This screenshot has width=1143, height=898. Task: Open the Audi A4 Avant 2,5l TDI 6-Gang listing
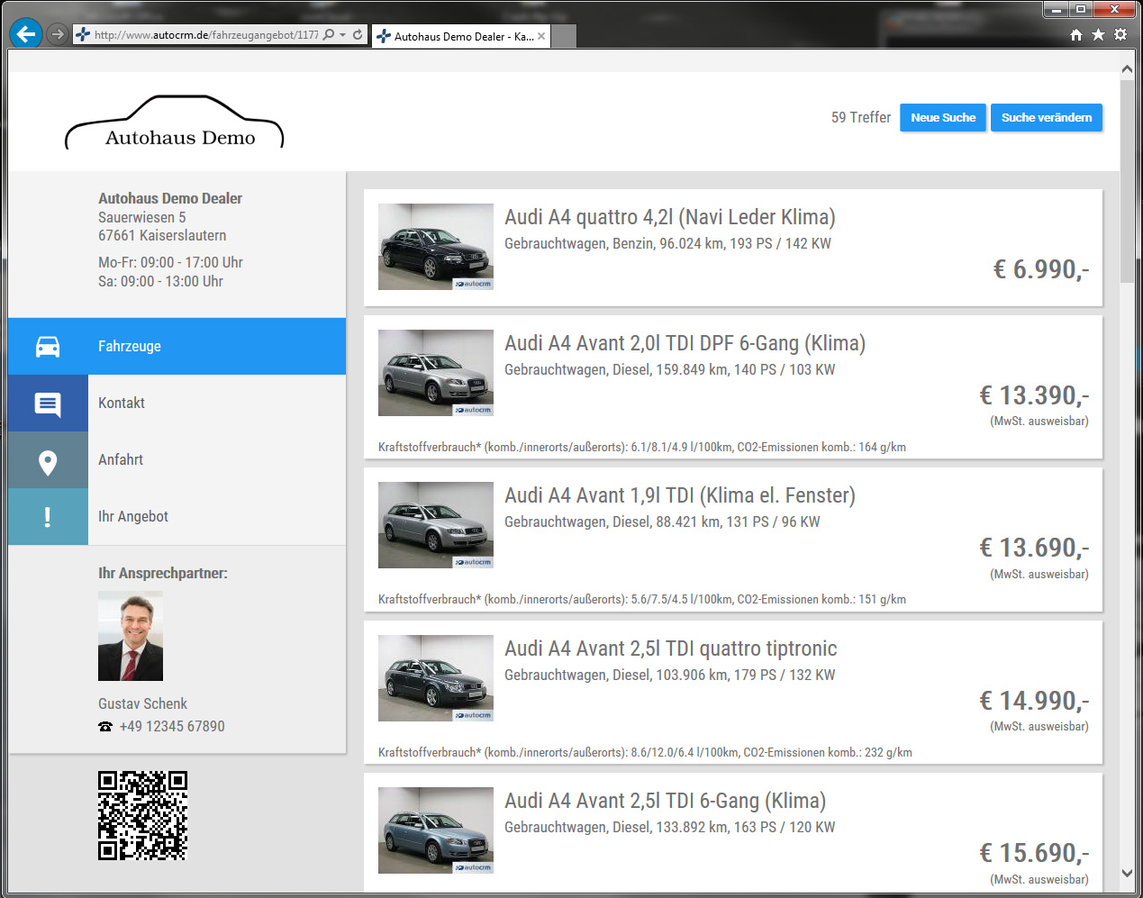click(x=665, y=801)
